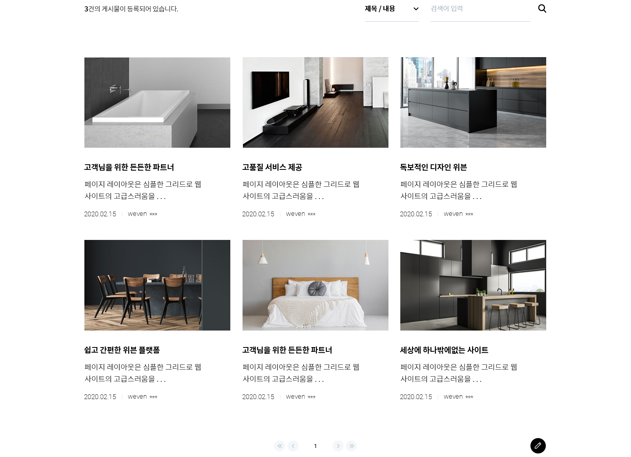Image resolution: width=631 pixels, height=457 pixels.
Task: Open the dining chairs thumbnail
Action: pos(157,285)
